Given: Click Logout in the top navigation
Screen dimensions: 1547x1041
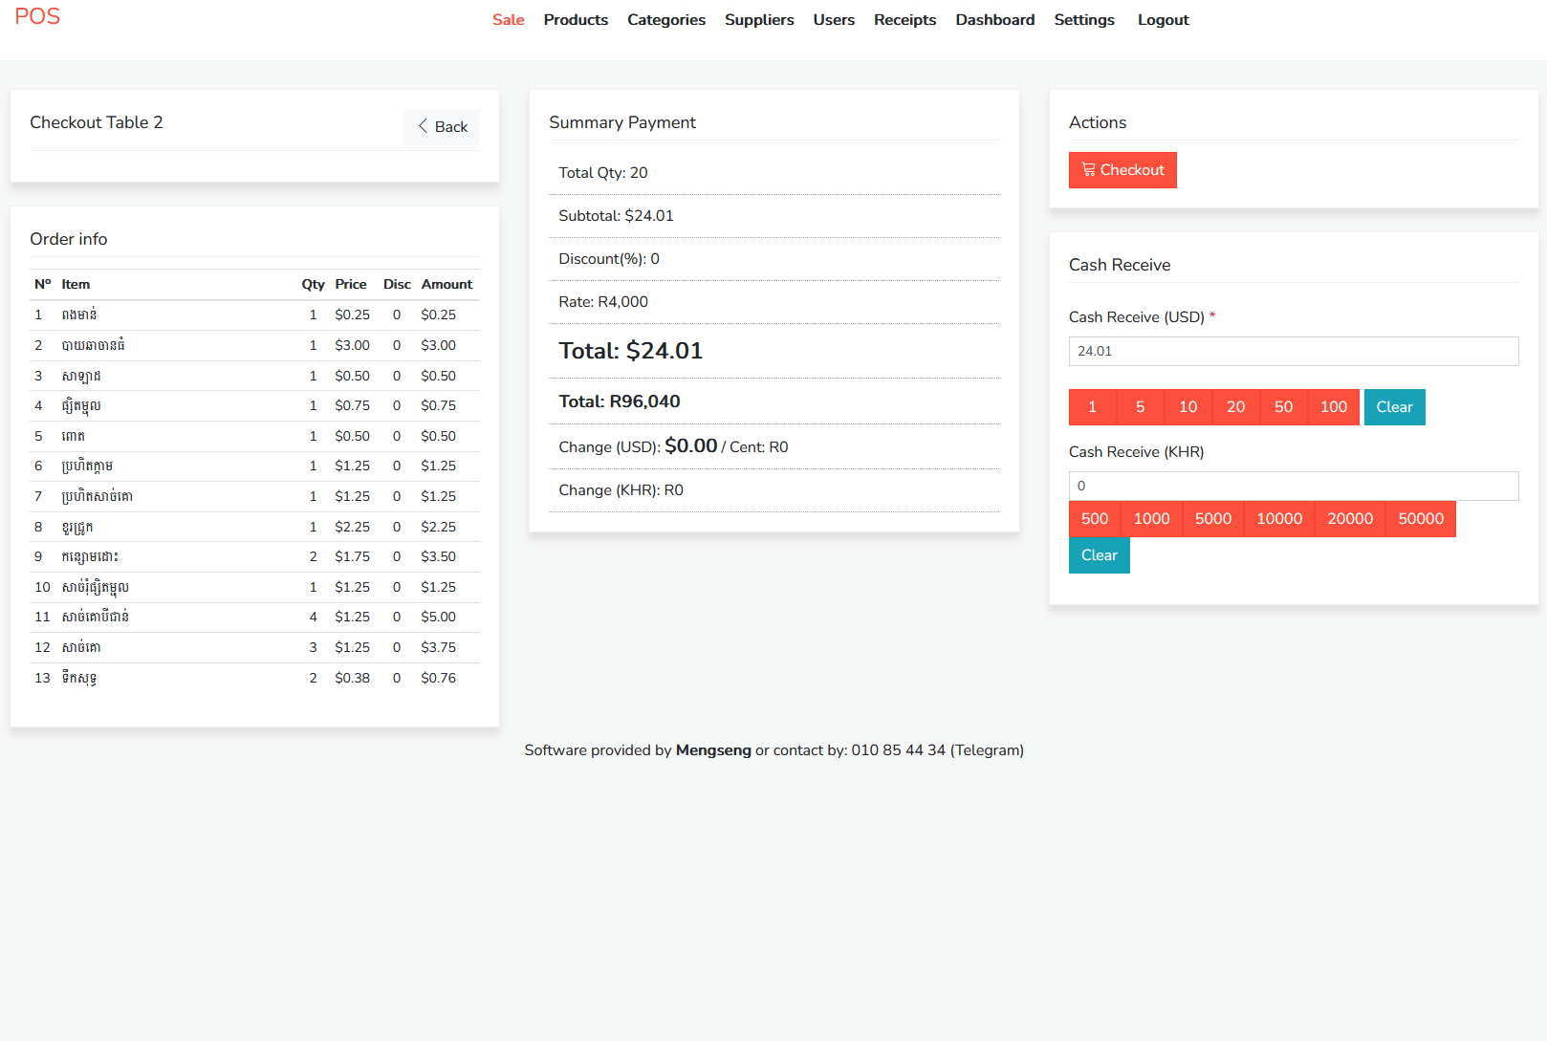Looking at the screenshot, I should click(x=1163, y=20).
